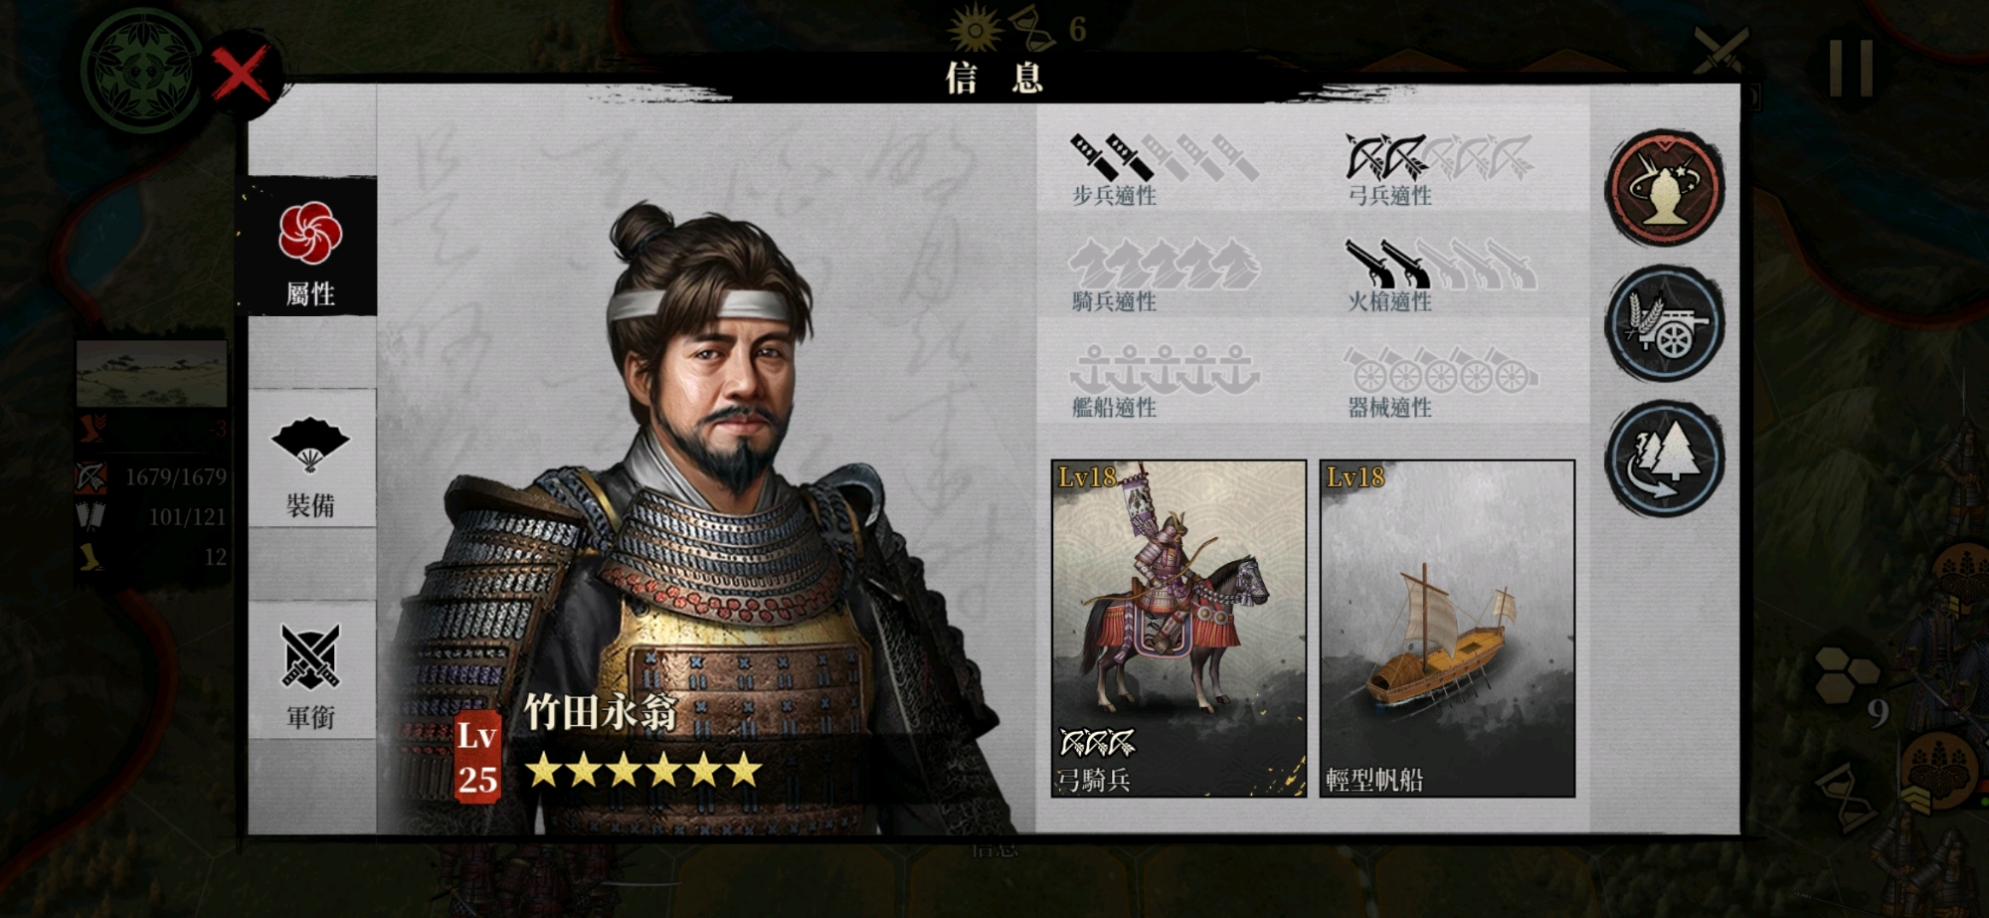This screenshot has height=918, width=1989.
Task: Tap the cannon and wheat round icon
Action: [x=1665, y=323]
